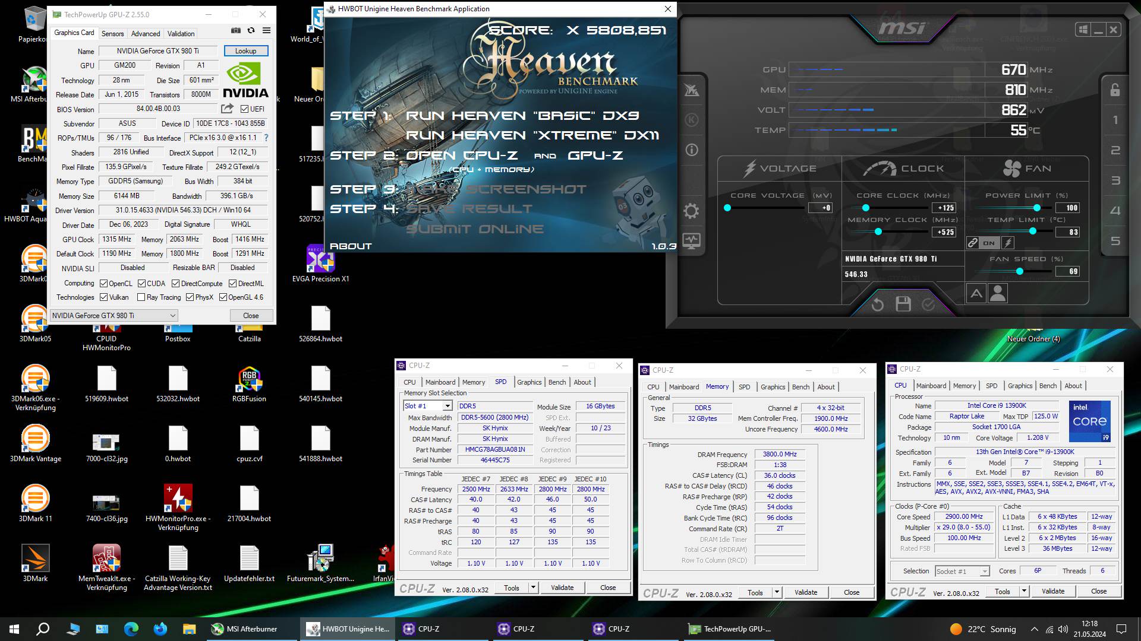
Task: Toggle Afterburner fan sync ON switch
Action: pos(989,243)
